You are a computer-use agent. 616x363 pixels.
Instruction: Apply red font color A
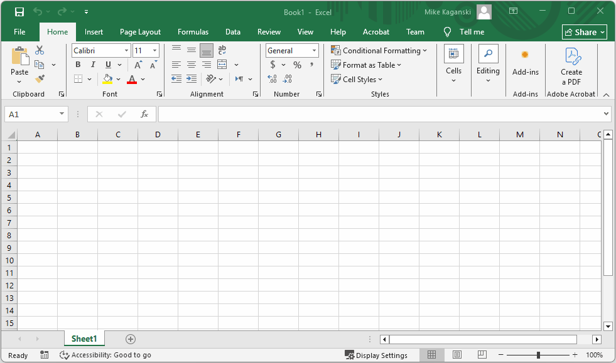pos(132,79)
